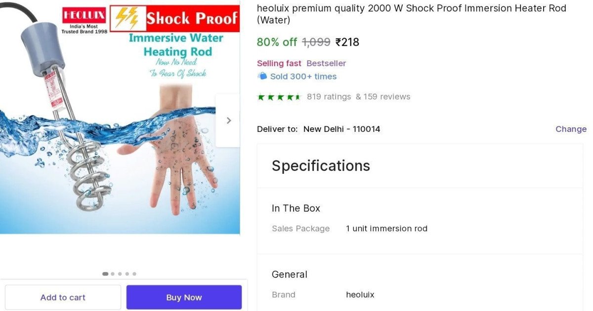Click the next image arrow in gallery
The image size is (593, 311).
tap(228, 120)
